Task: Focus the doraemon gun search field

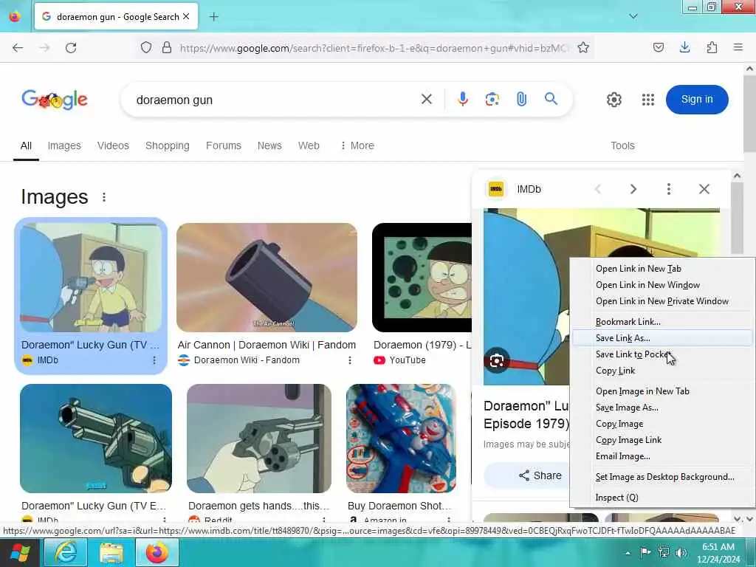Action: click(275, 100)
